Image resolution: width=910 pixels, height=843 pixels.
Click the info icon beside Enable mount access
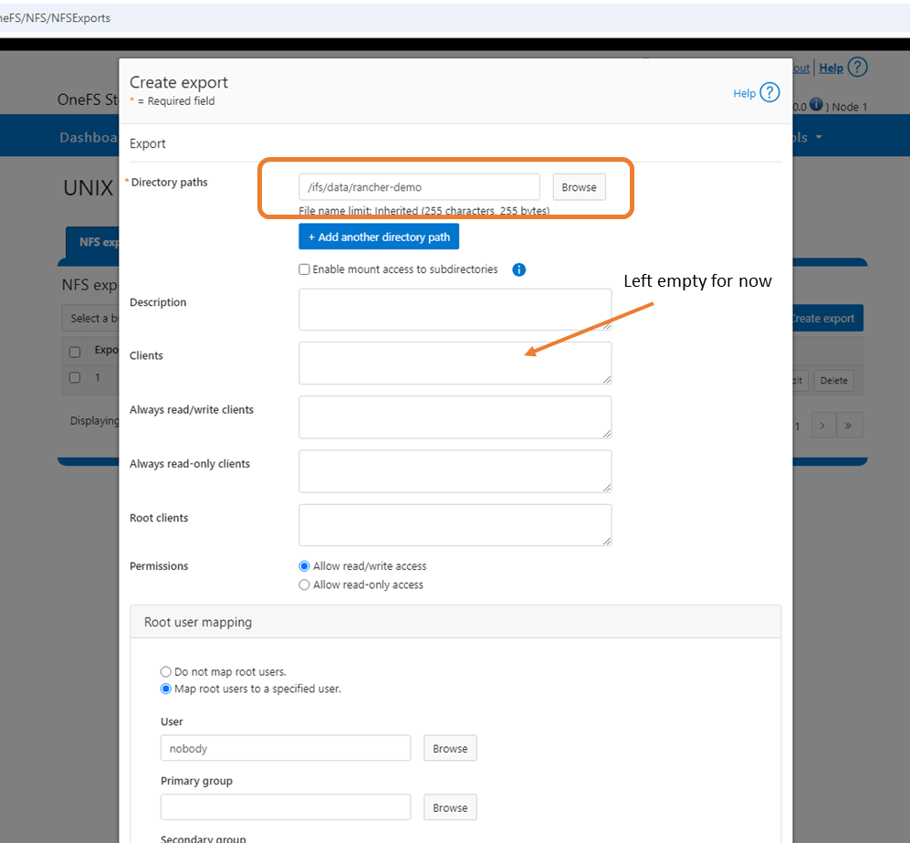[518, 269]
